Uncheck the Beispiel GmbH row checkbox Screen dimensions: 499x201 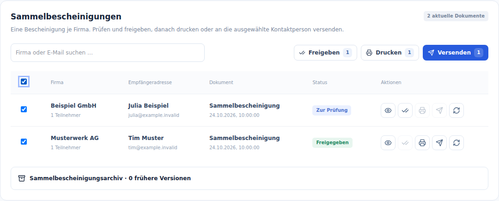(x=24, y=110)
